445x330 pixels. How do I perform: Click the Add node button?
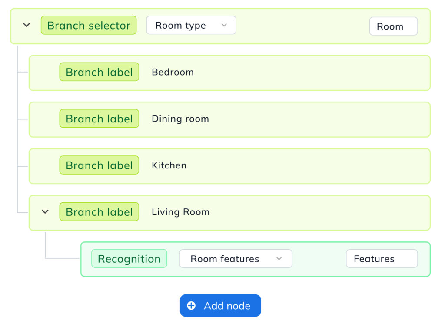tap(220, 305)
